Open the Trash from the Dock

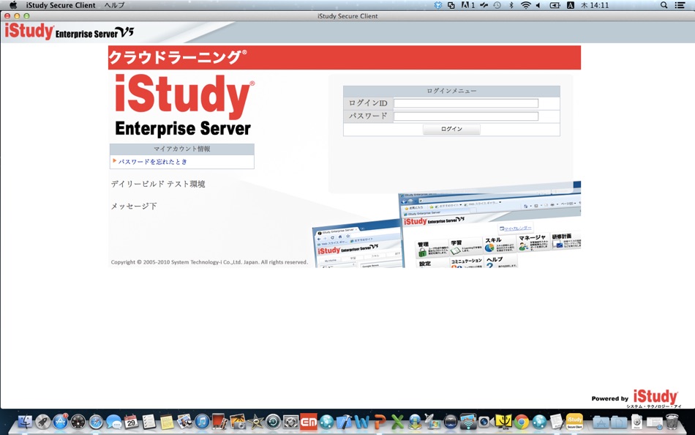(672, 422)
